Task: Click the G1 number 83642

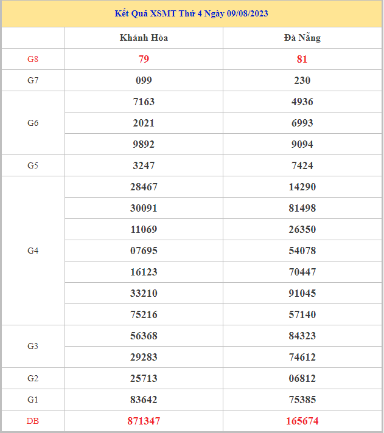Action: (x=144, y=400)
